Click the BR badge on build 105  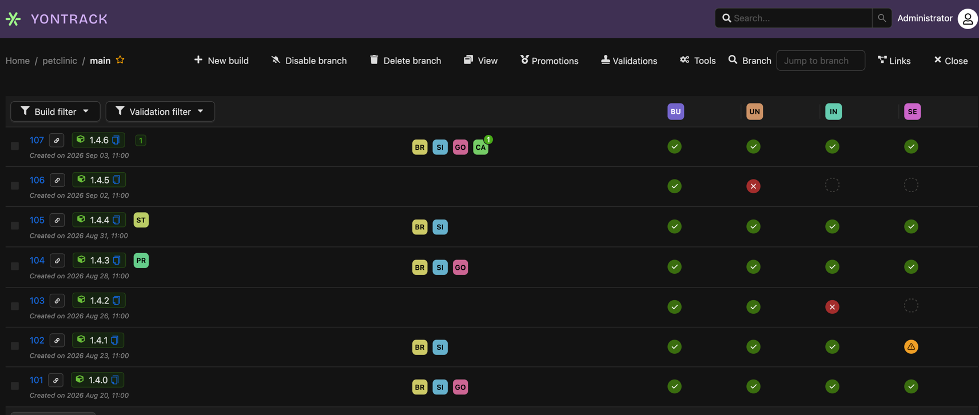[420, 227]
